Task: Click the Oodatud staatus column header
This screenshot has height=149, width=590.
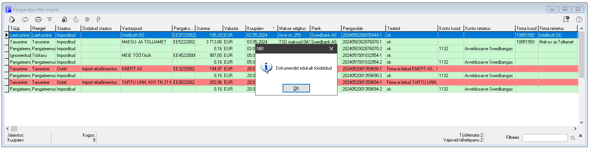Action: pyautogui.click(x=101, y=28)
